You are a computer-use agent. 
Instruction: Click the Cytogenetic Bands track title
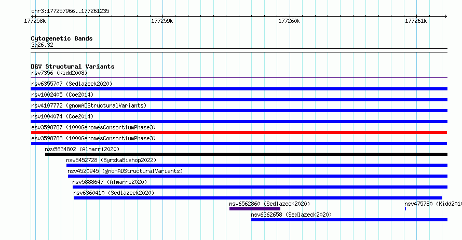62,38
